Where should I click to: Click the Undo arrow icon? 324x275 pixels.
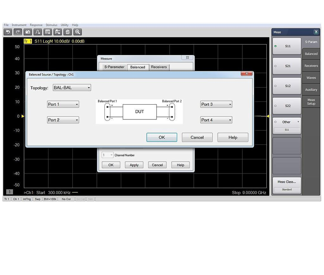click(x=8, y=32)
